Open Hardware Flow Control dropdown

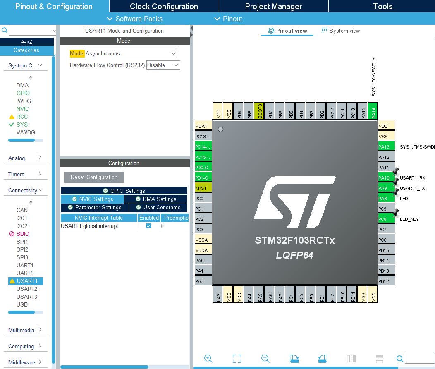163,65
